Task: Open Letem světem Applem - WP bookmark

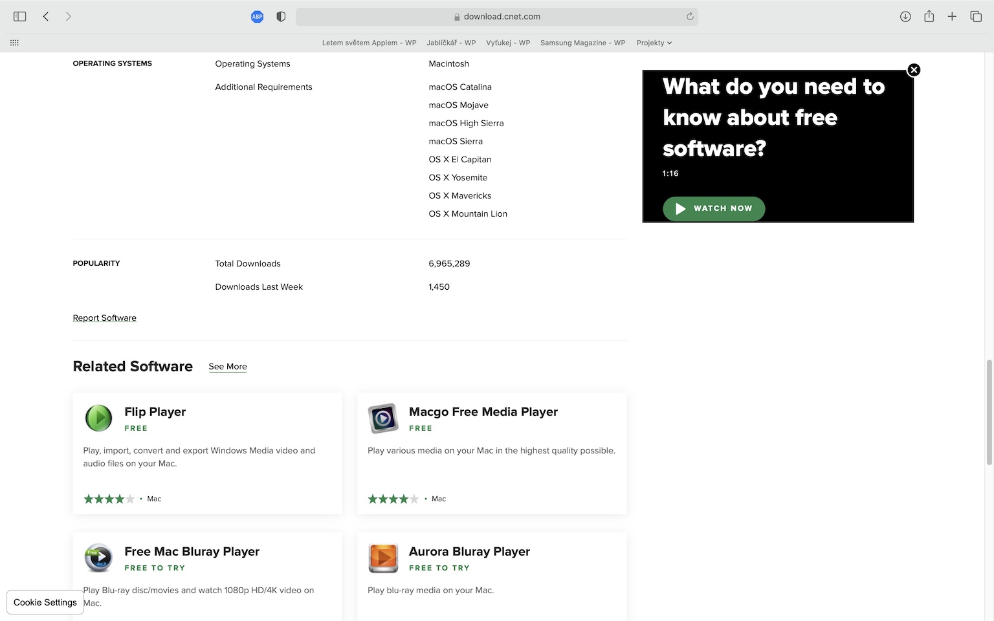Action: coord(369,43)
